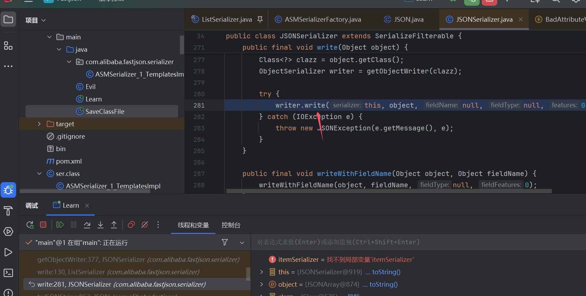Expand the target folder
Image resolution: width=586 pixels, height=296 pixels.
39,124
